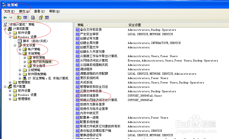Click the policy icon for 调试程序
This screenshot has height=139, width=229.
tap(77, 69)
